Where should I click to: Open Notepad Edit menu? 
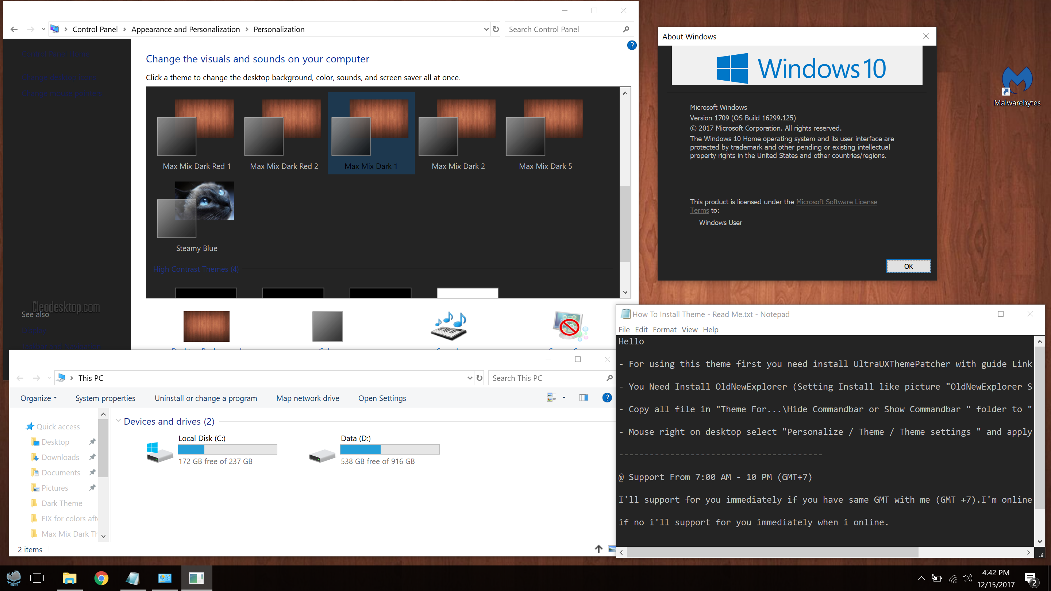tap(641, 329)
